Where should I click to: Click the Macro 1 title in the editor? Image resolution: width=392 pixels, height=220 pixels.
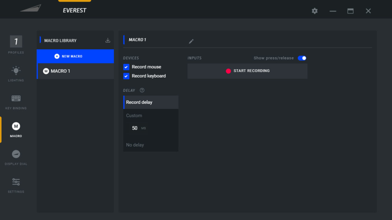click(x=138, y=40)
